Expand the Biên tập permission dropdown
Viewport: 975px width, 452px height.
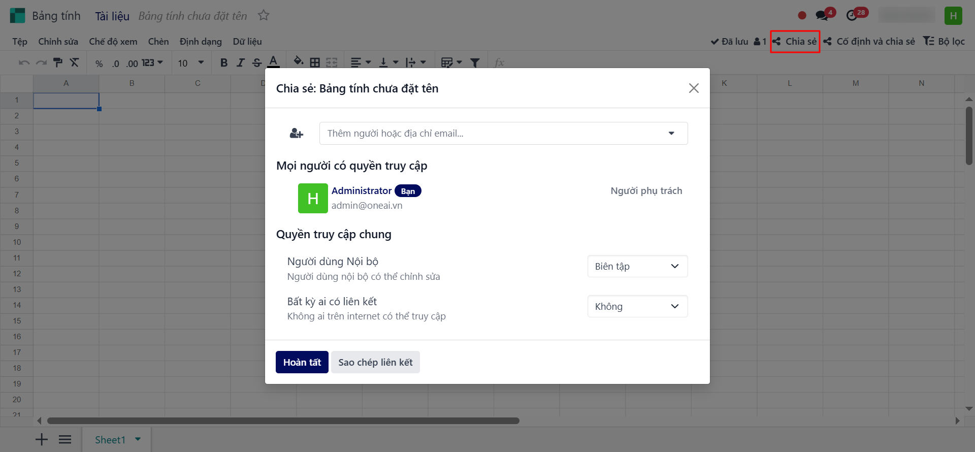[637, 266]
